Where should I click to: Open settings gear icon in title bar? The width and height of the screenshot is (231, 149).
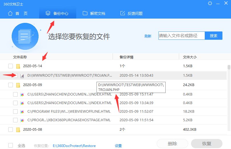(210, 3)
